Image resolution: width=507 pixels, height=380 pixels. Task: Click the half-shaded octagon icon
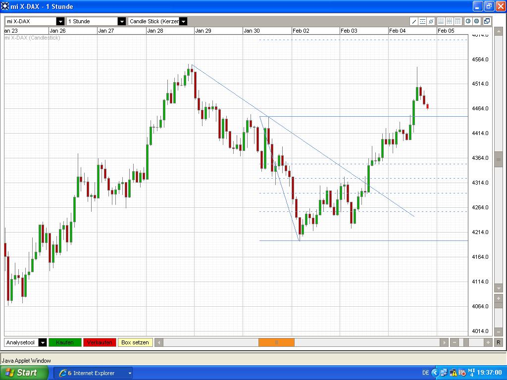pyautogui.click(x=468, y=21)
